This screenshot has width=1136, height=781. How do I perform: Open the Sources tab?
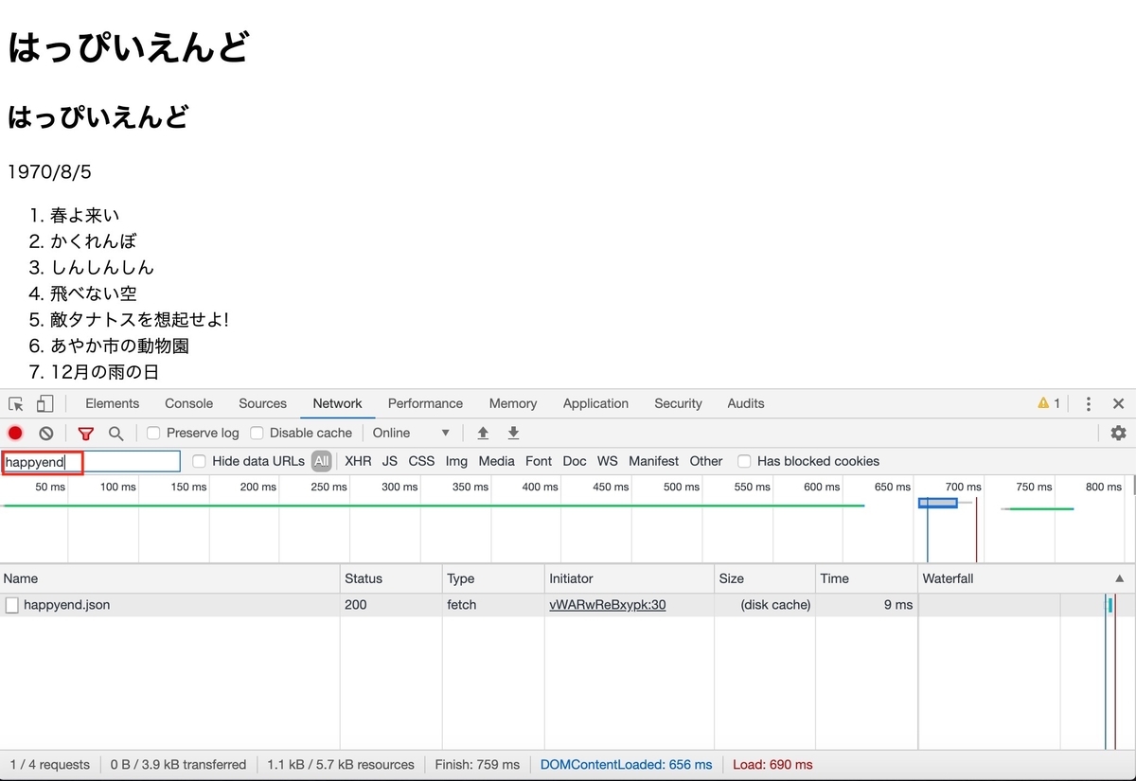click(x=263, y=403)
